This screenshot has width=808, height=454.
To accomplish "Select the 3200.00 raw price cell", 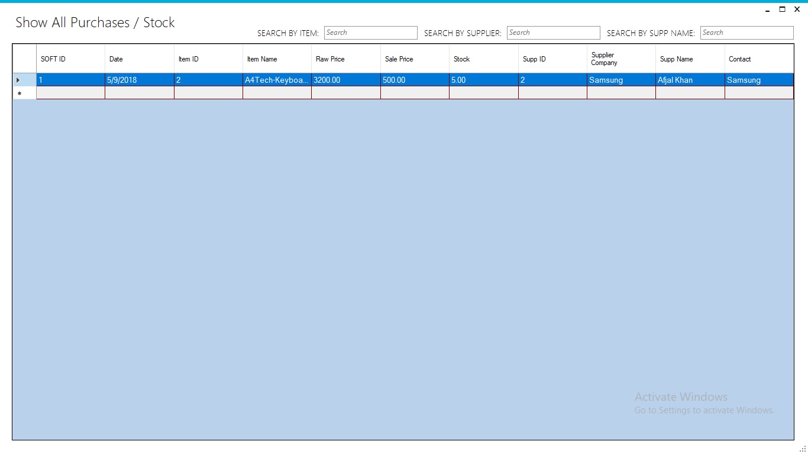I will tap(346, 80).
